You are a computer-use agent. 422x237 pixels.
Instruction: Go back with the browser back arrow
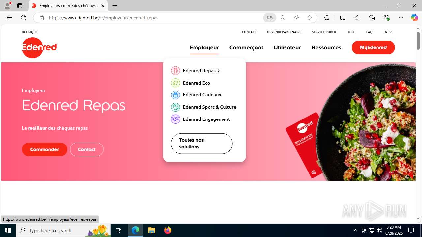(9, 18)
